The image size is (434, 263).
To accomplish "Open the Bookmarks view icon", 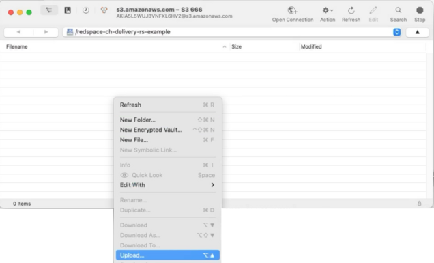I will 68,10.
